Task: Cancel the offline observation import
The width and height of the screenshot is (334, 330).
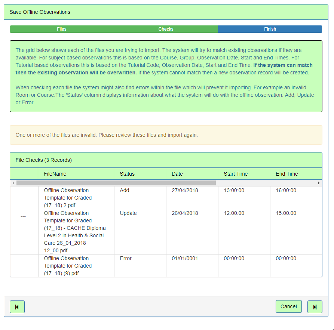Action: [288, 306]
